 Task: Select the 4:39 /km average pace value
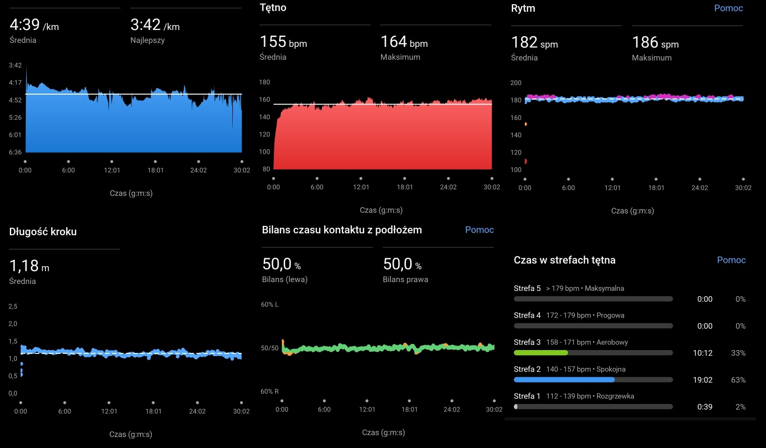pyautogui.click(x=34, y=25)
